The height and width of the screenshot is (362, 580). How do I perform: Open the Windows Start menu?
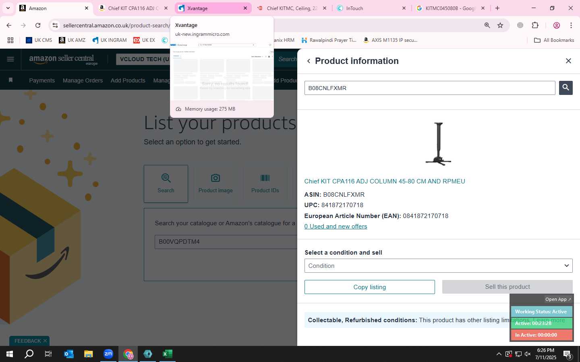coord(10,354)
